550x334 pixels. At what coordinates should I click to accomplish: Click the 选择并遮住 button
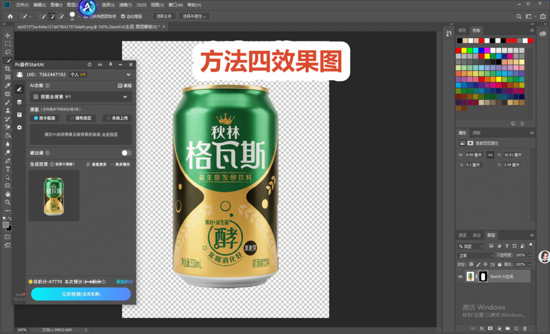(194, 16)
